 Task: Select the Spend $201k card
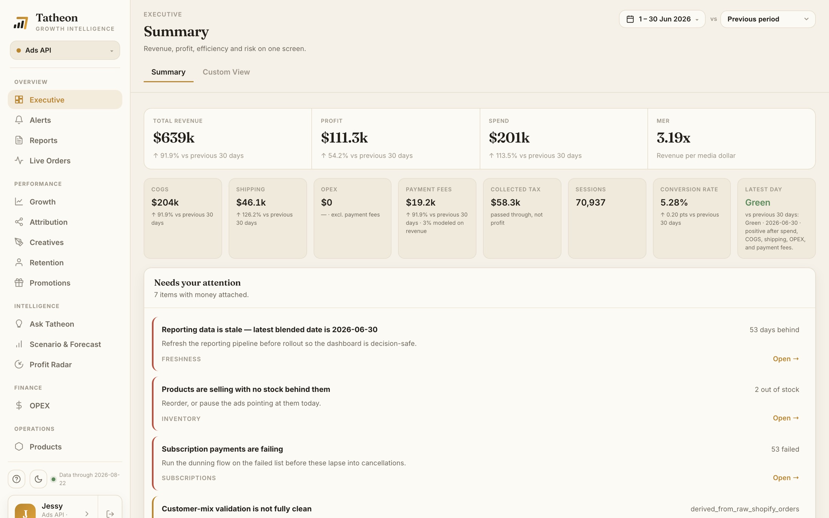[x=564, y=139]
